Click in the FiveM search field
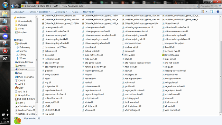 209,6
